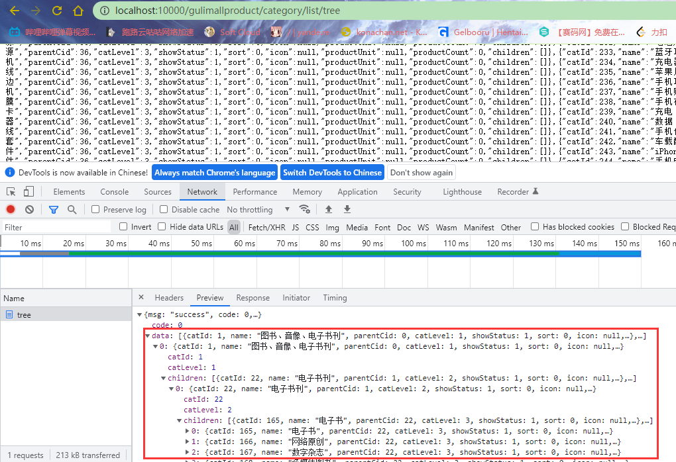Image resolution: width=676 pixels, height=462 pixels.
Task: Open the Recorder tab
Action: point(518,191)
